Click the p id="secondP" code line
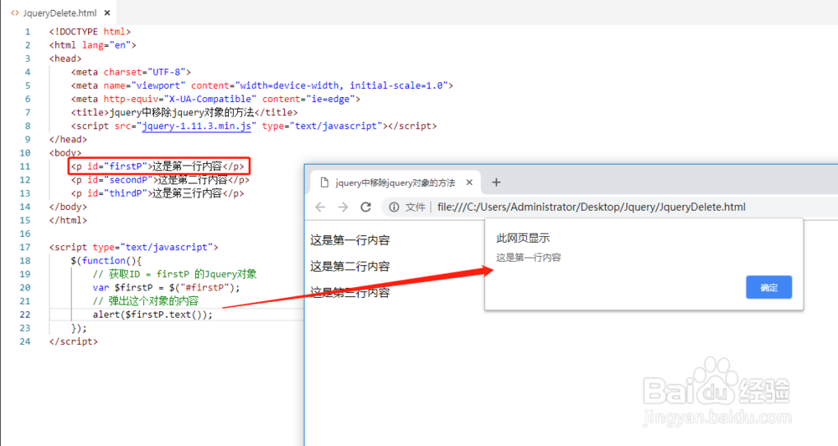This screenshot has height=446, width=838. click(x=160, y=180)
